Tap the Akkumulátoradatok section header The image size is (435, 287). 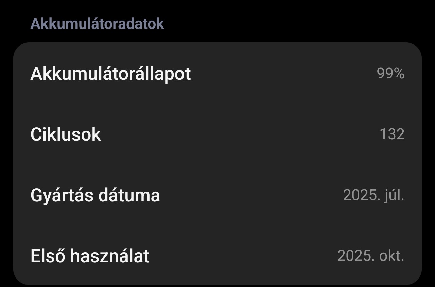tap(97, 24)
